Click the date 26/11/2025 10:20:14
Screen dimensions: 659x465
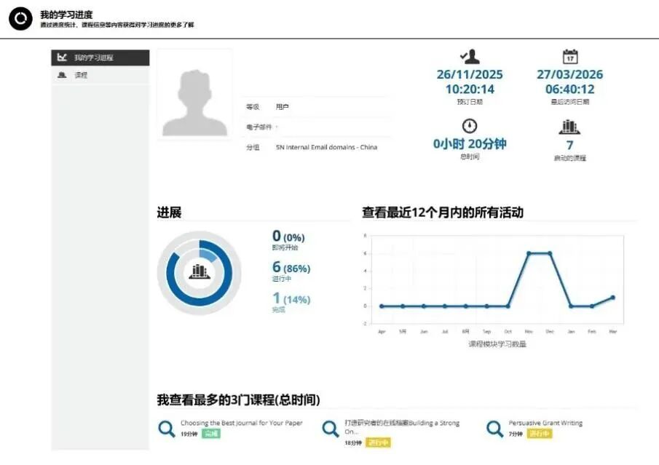point(470,82)
